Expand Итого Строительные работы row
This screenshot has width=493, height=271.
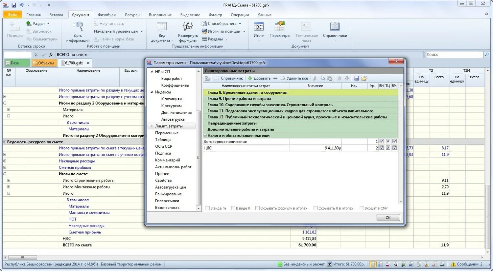click(9, 180)
